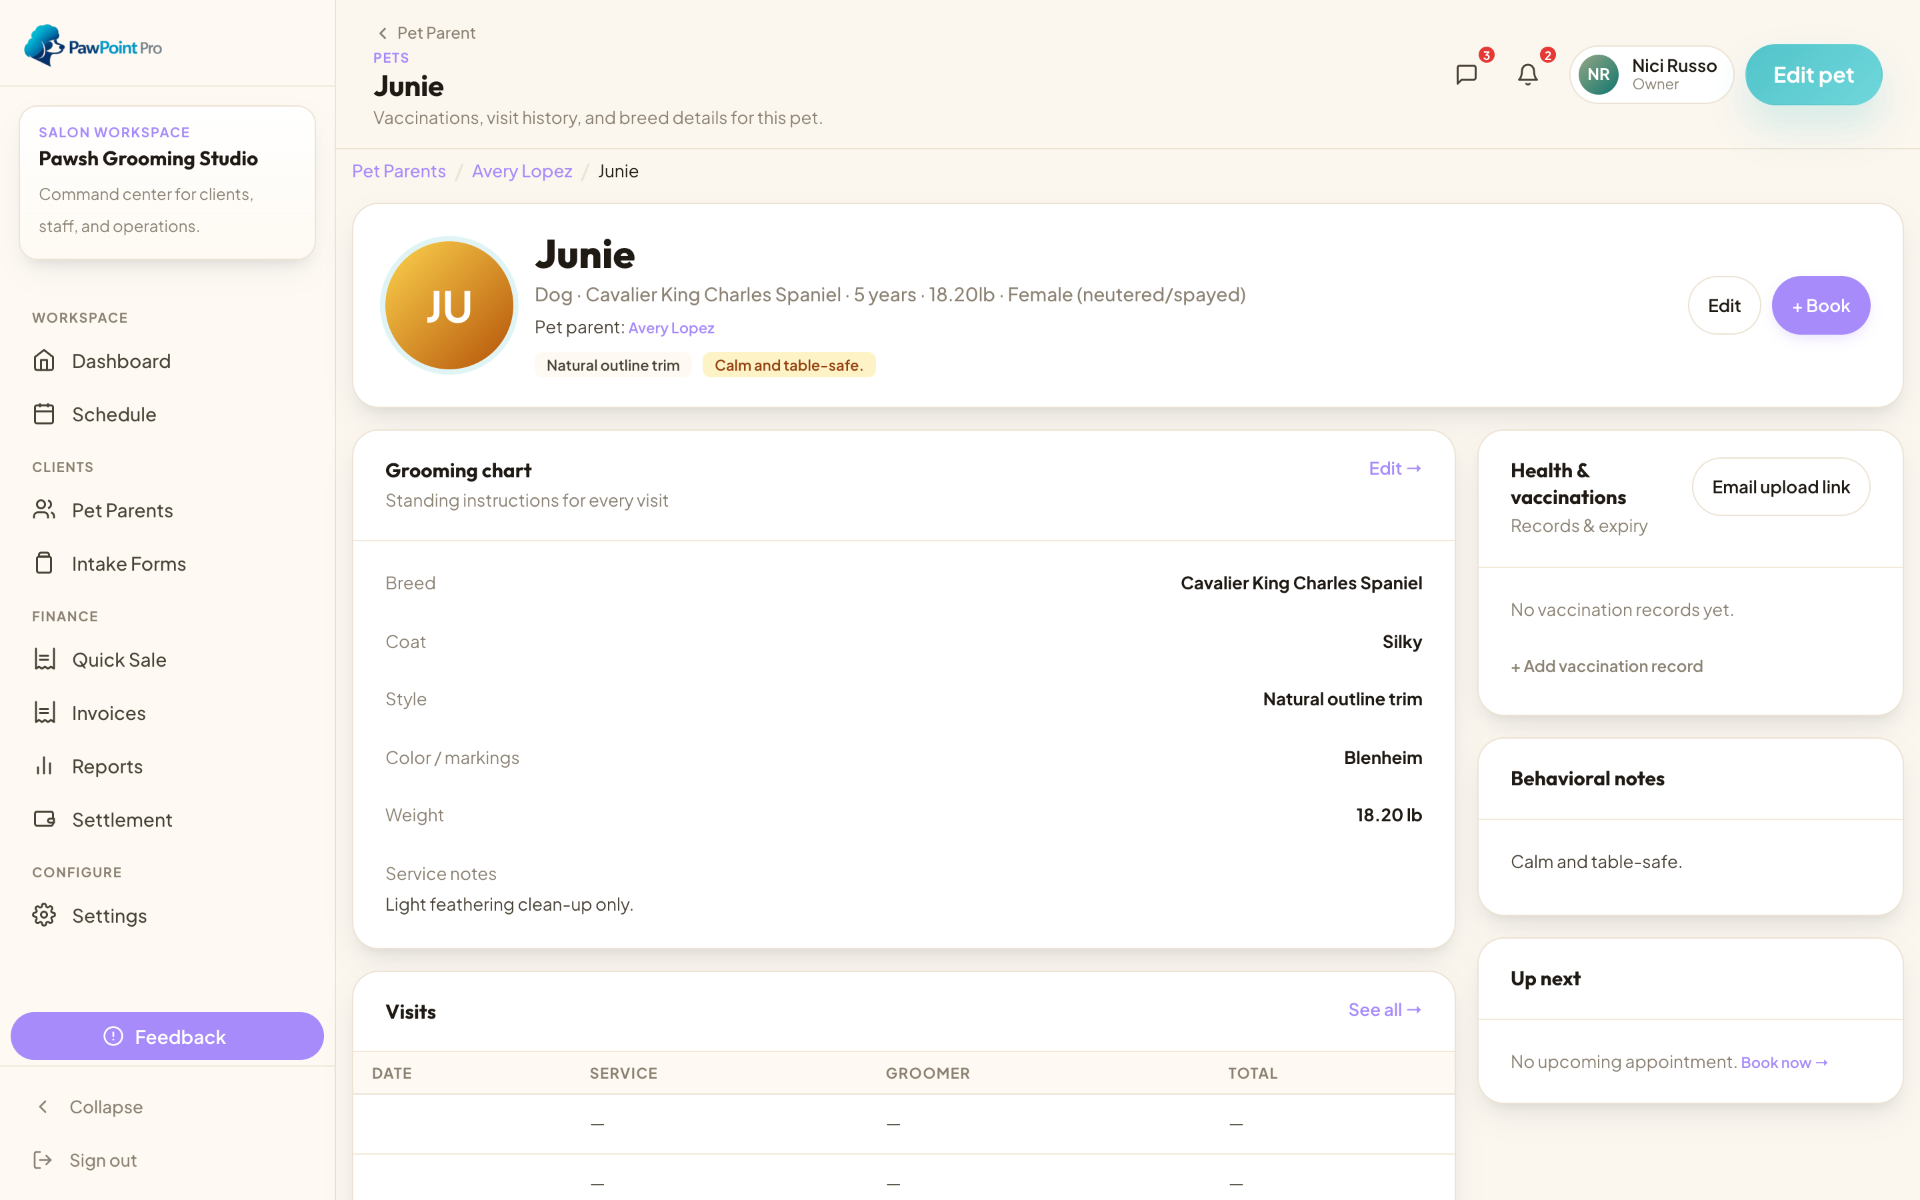Go back to Pet Parent
Screen dimensions: 1920x1200
[x=426, y=33]
